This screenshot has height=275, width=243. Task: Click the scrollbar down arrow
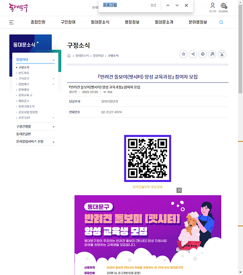pos(240,273)
